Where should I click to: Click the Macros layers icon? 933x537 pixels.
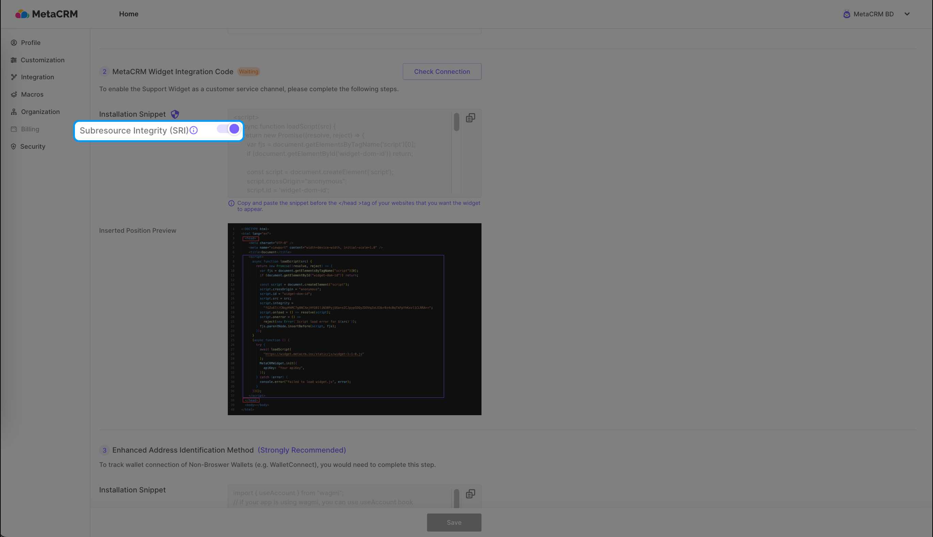click(14, 94)
